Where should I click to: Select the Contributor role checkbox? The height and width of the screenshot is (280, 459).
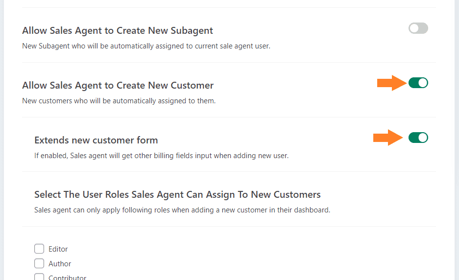click(39, 277)
